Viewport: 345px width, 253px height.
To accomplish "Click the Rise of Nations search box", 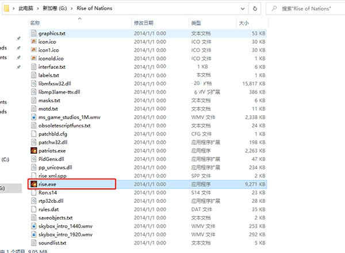I will pos(306,9).
